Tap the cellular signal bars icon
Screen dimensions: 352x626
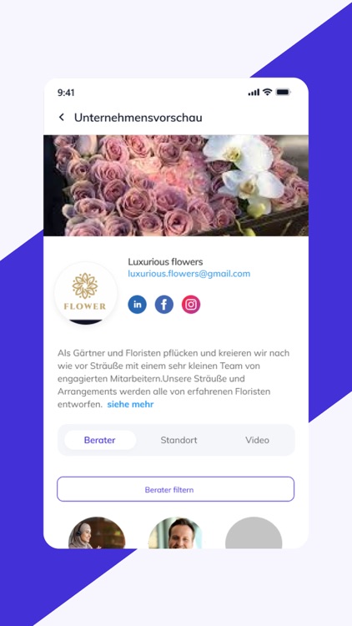click(x=254, y=93)
